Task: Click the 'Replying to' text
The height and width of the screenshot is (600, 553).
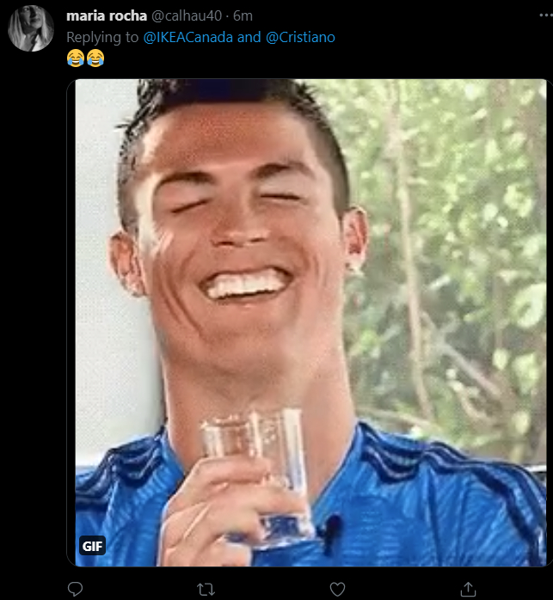Action: (102, 38)
